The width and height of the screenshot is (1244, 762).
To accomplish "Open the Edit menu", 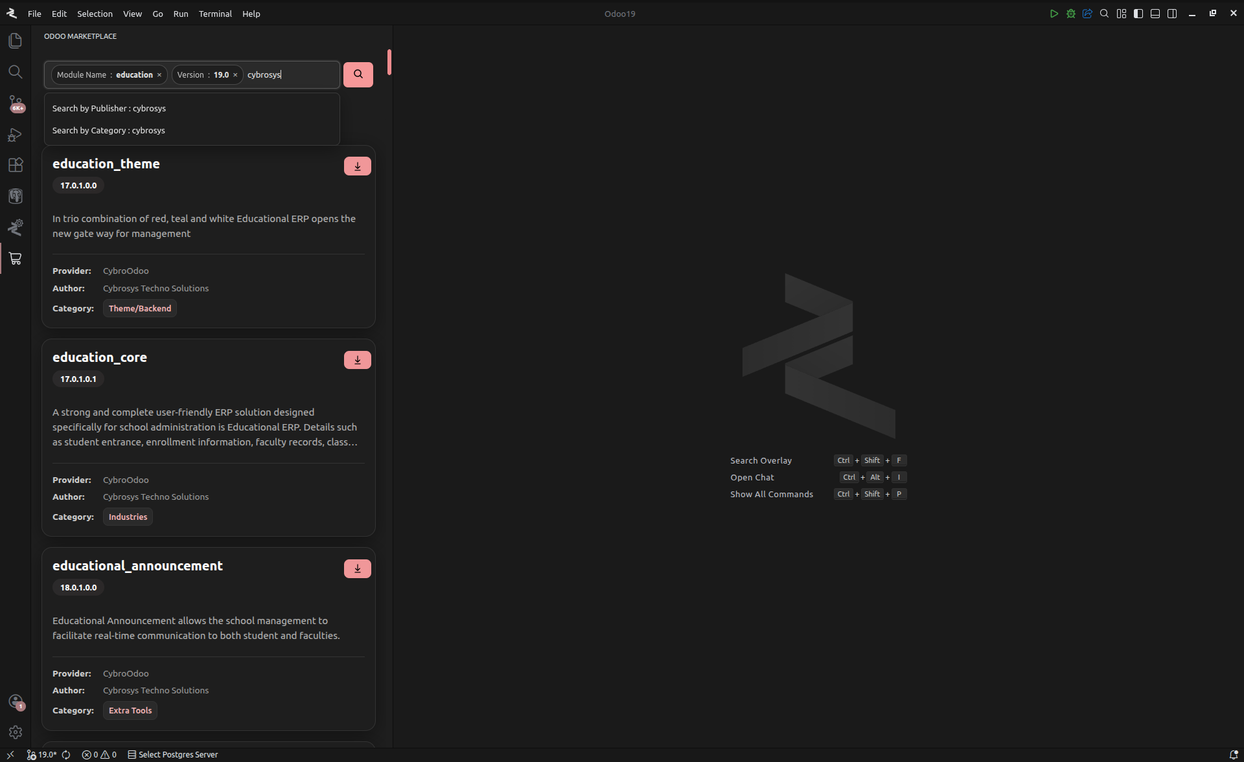I will (x=59, y=14).
